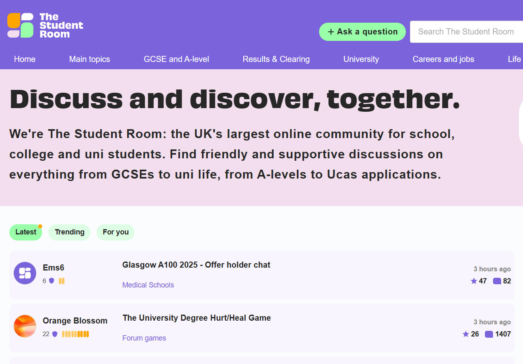Click The Student Room logo
Screen dimensions: 523x364
point(45,26)
